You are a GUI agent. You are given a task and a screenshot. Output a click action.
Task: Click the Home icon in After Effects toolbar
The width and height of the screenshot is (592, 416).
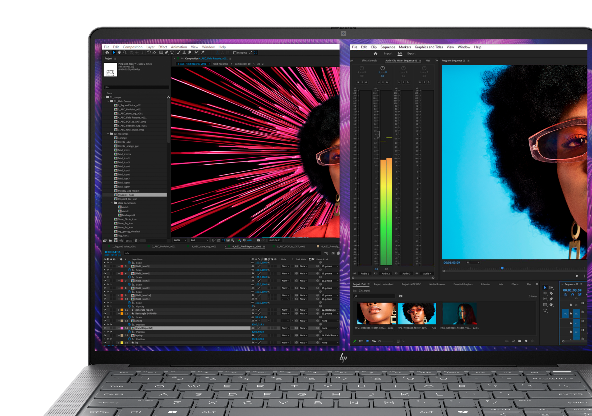click(x=107, y=53)
